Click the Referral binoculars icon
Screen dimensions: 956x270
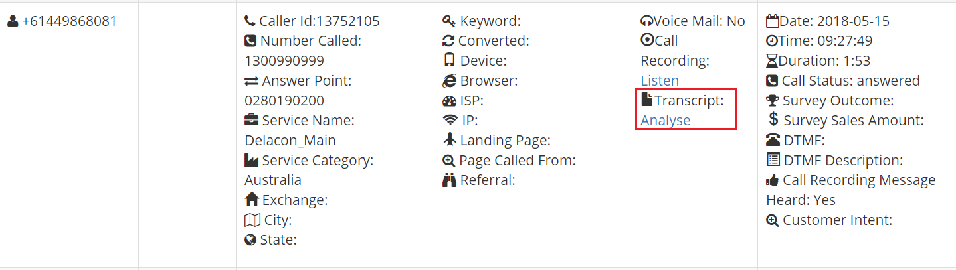point(449,180)
